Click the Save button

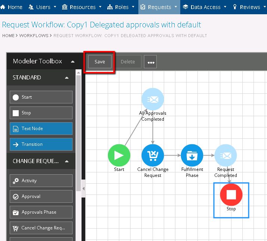coord(99,62)
